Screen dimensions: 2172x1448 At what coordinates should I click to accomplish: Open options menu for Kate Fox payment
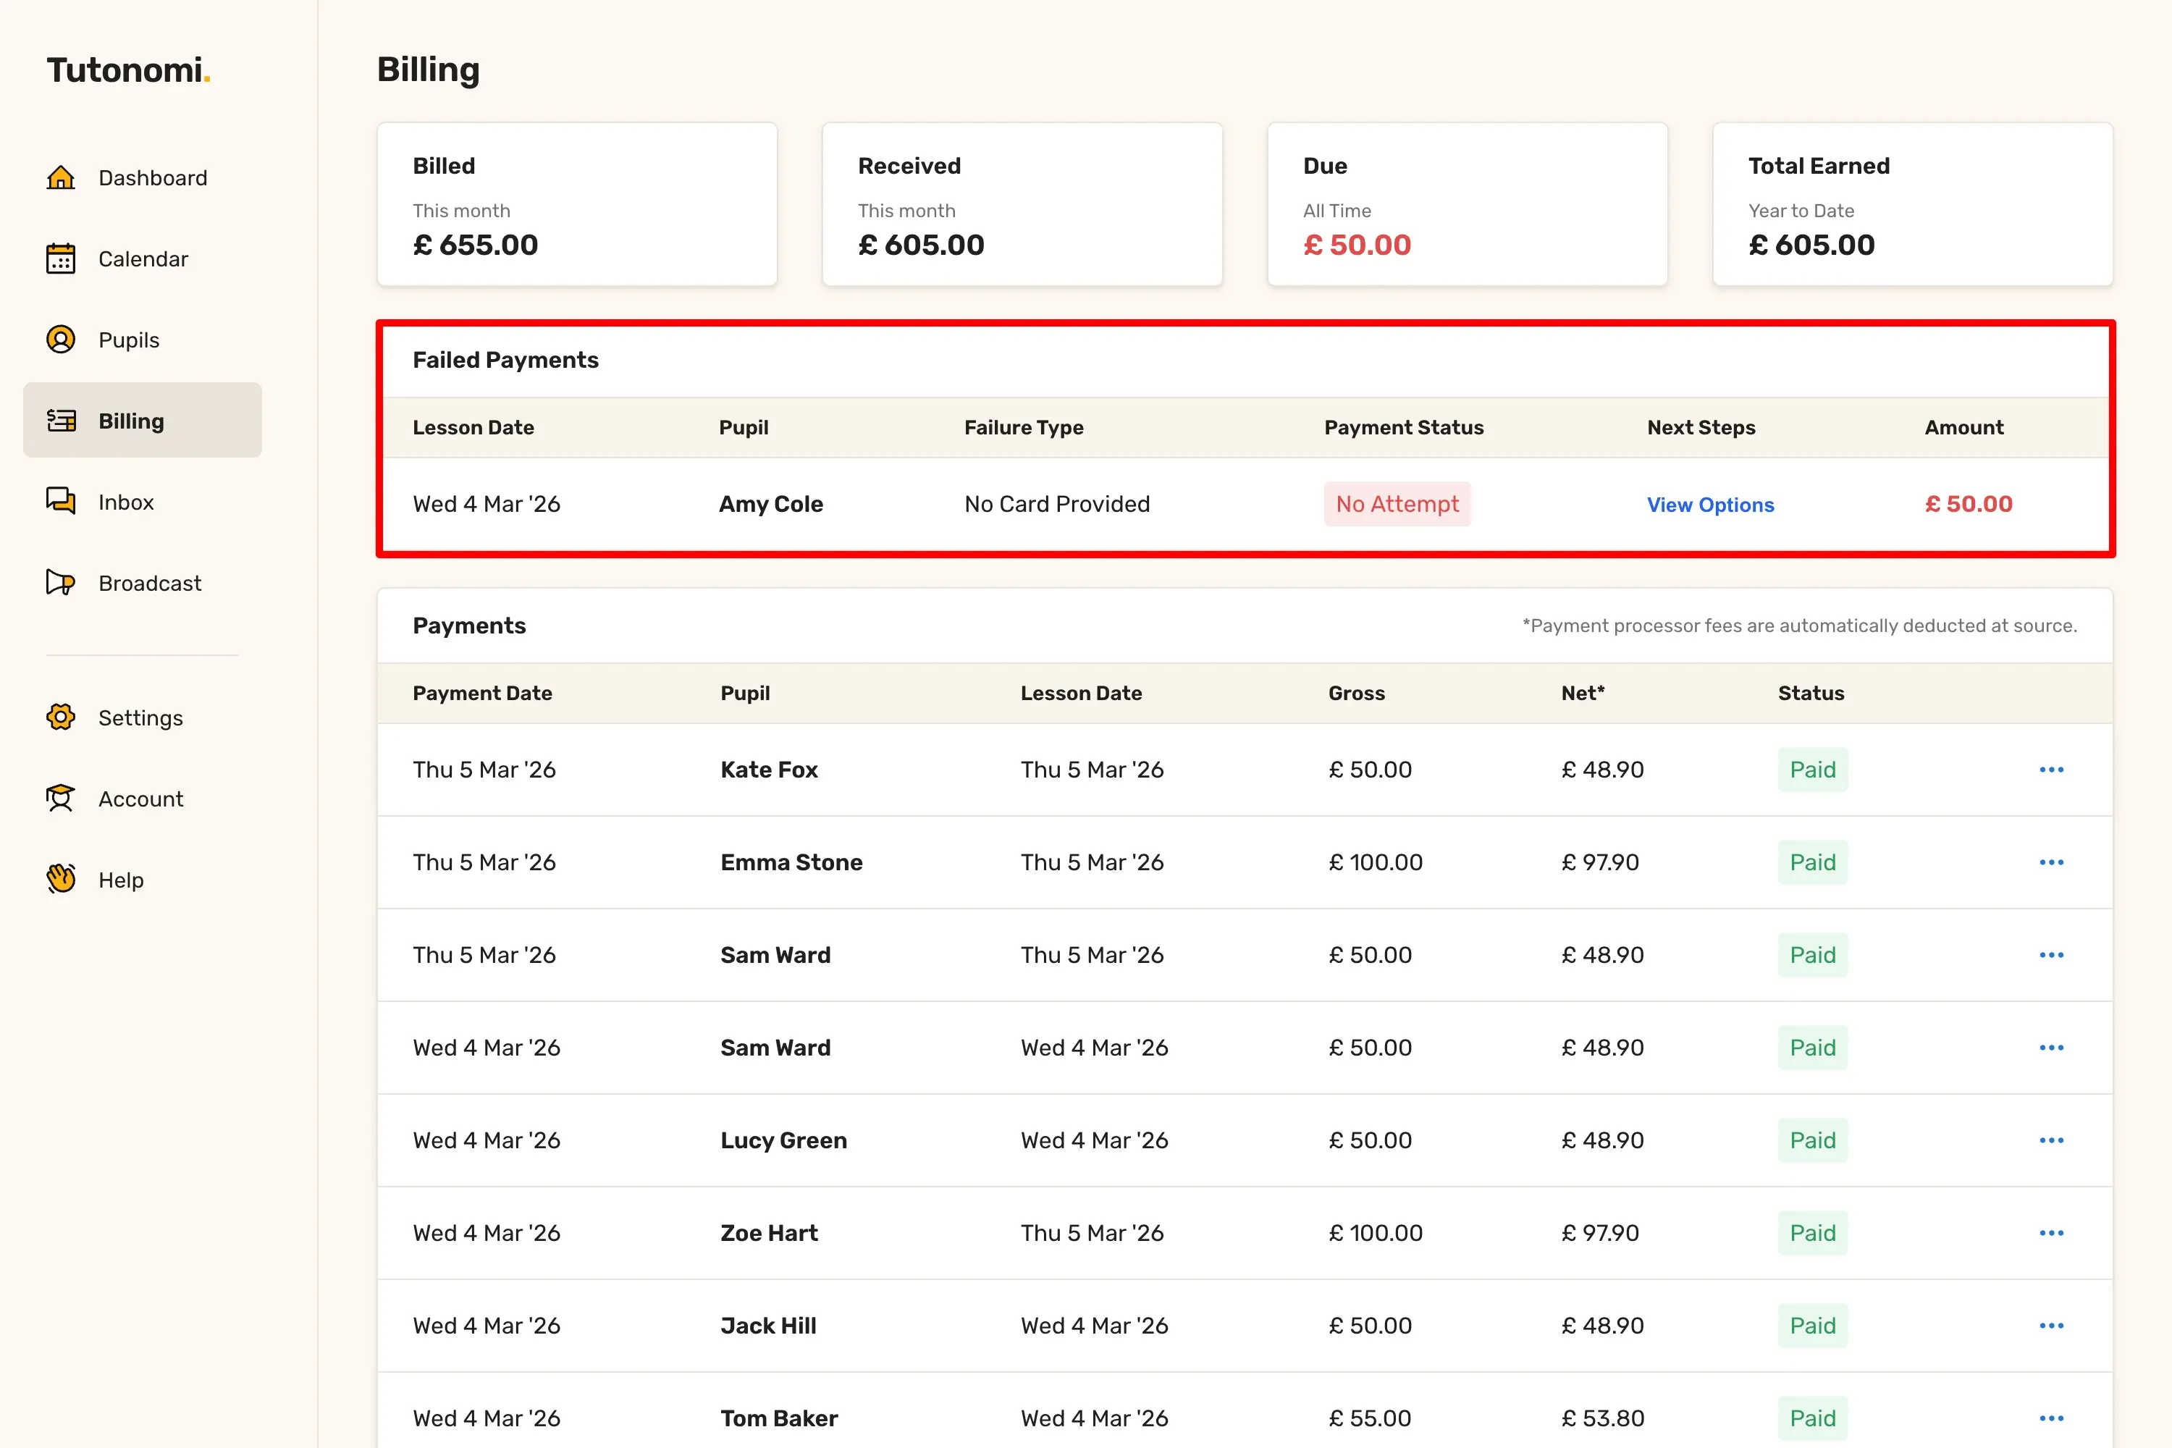coord(2051,770)
